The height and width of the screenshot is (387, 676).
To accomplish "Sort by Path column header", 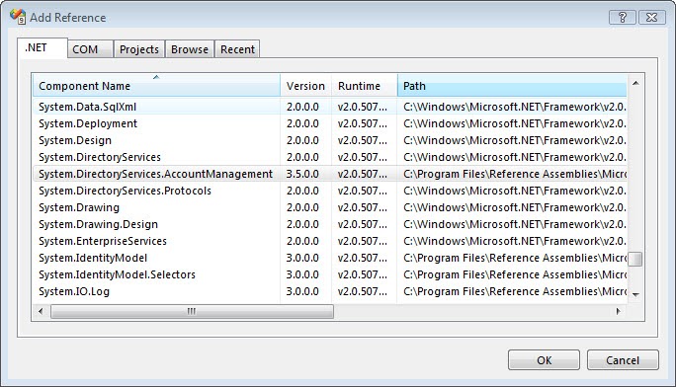I will tap(512, 86).
